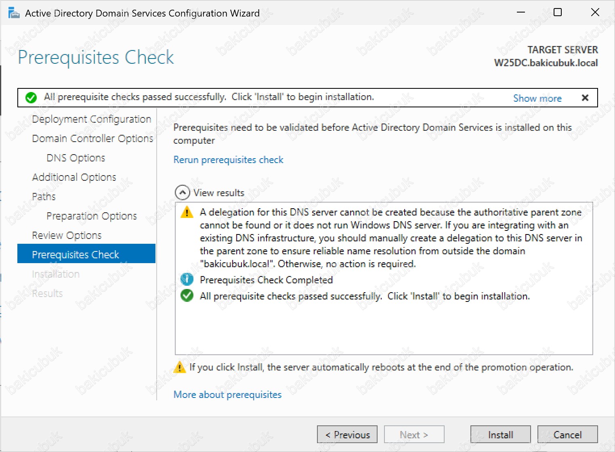
Task: Click the disabled Results step
Action: pos(47,293)
